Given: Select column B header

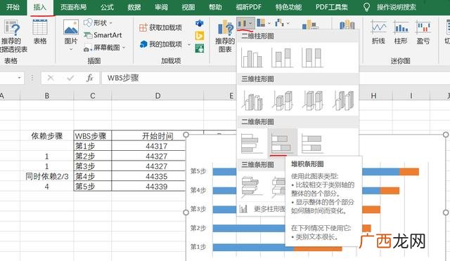Looking at the screenshot, I should click(47, 95).
